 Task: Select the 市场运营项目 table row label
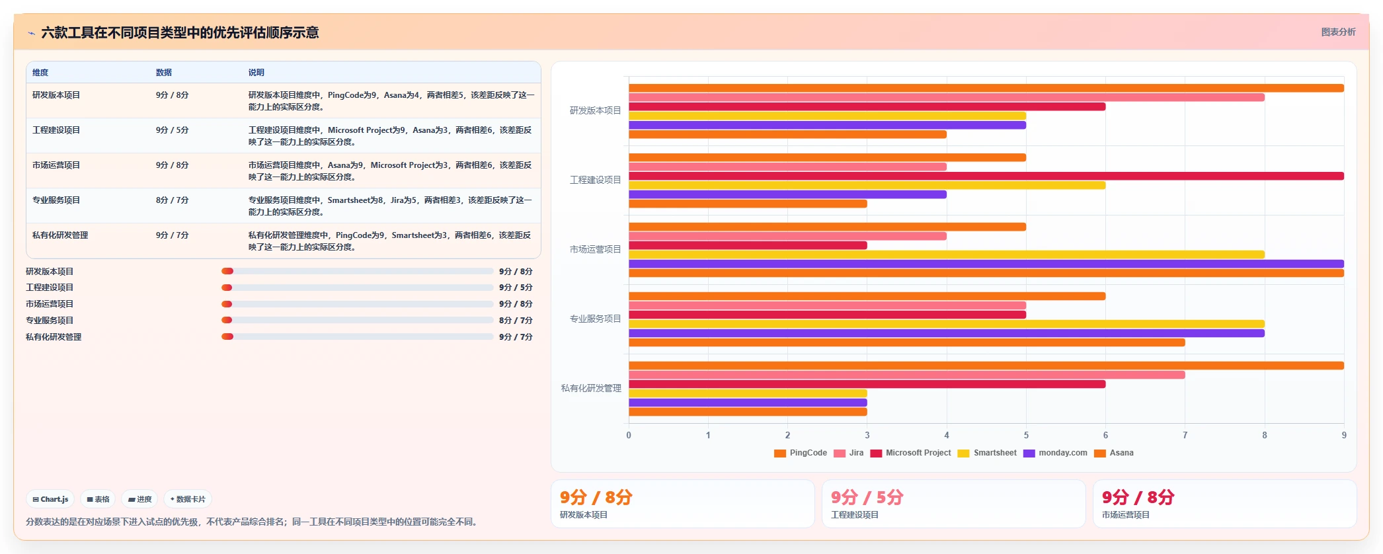56,165
